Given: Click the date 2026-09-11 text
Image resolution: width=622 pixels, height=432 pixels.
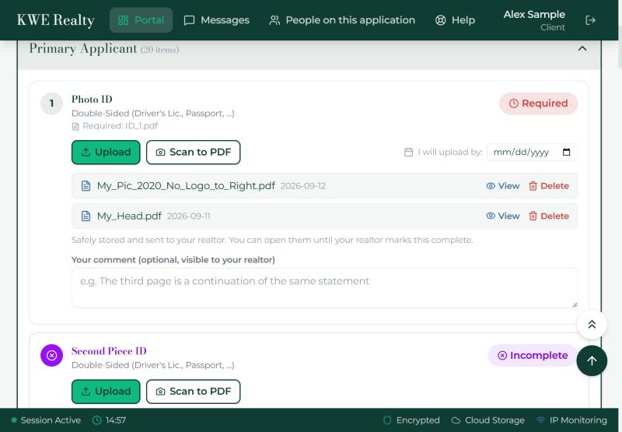Looking at the screenshot, I should 189,216.
